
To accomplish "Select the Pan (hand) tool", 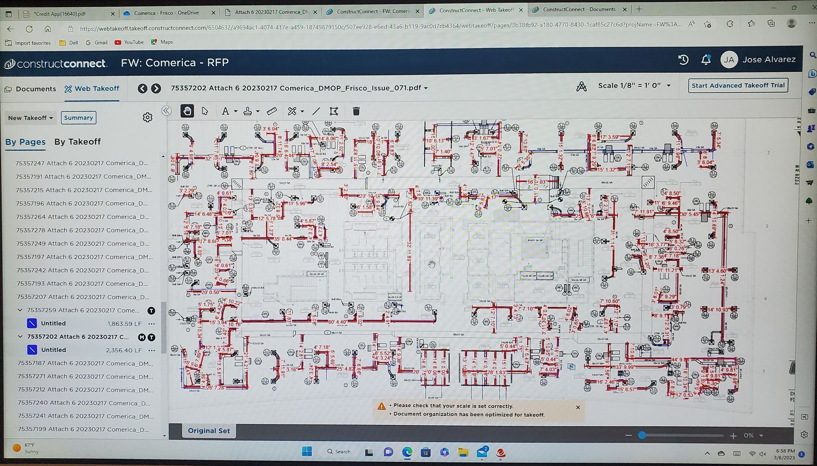I will click(186, 111).
